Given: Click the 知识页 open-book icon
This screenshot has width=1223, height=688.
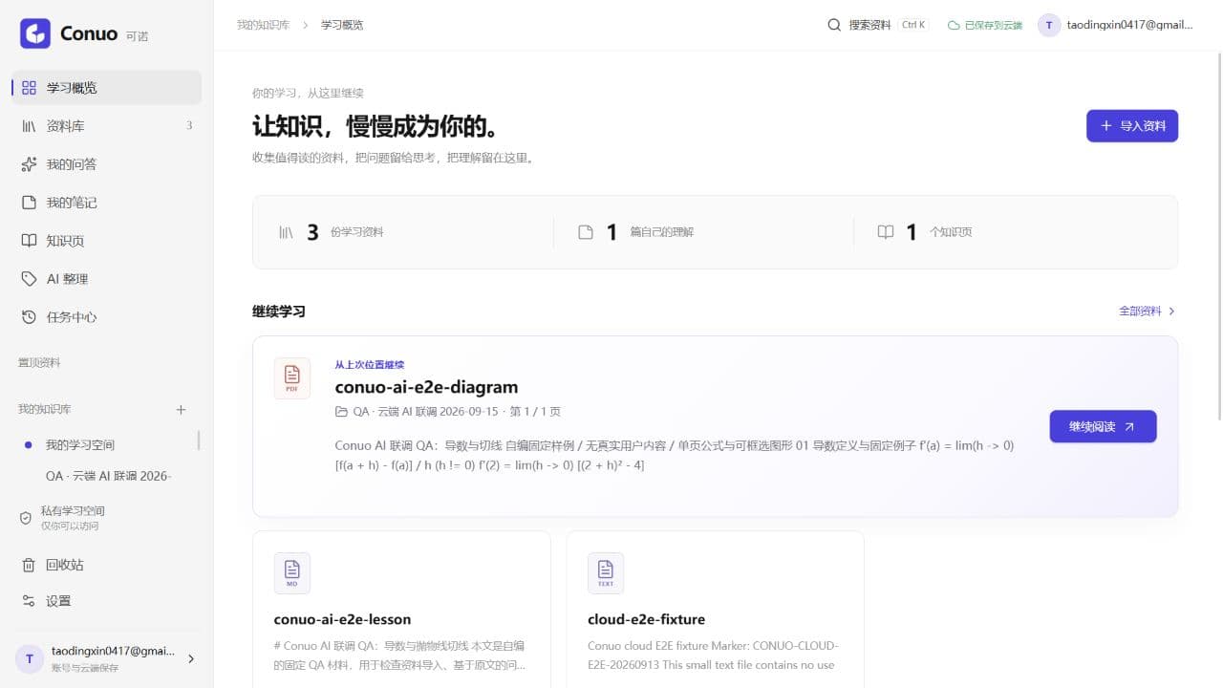Looking at the screenshot, I should 29,241.
